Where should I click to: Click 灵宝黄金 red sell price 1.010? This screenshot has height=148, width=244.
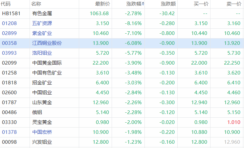[234, 122]
